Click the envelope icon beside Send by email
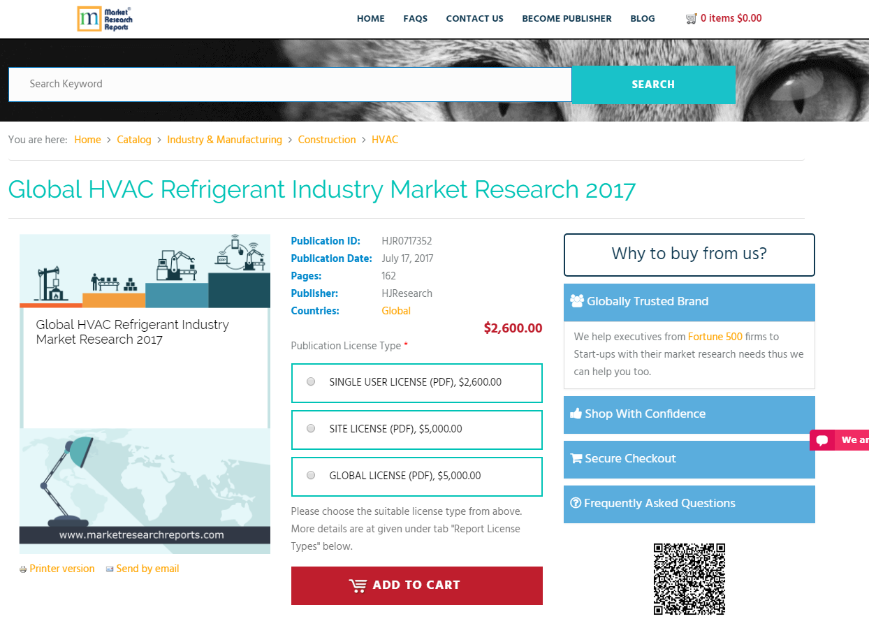Viewport: 869px width, 635px height. pos(110,569)
